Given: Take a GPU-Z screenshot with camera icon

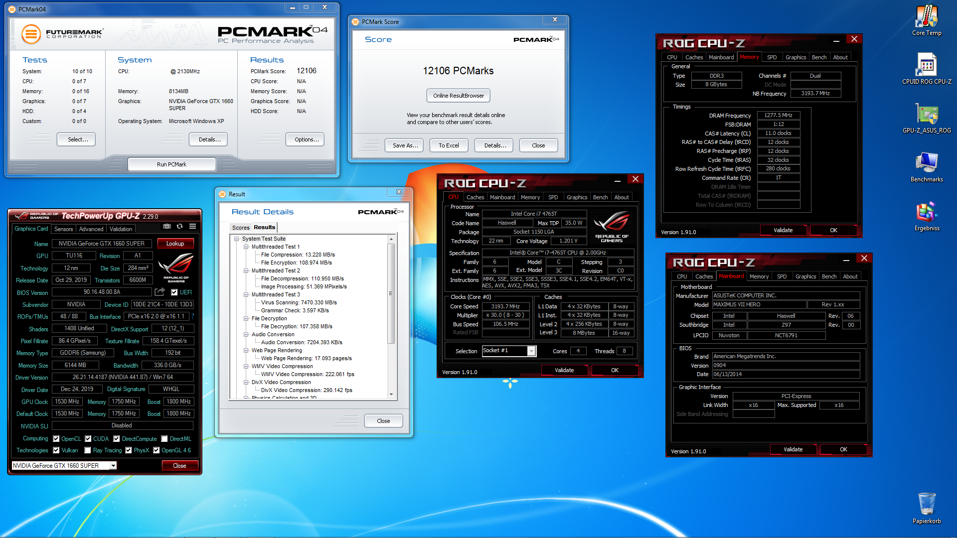Looking at the screenshot, I should click(167, 227).
